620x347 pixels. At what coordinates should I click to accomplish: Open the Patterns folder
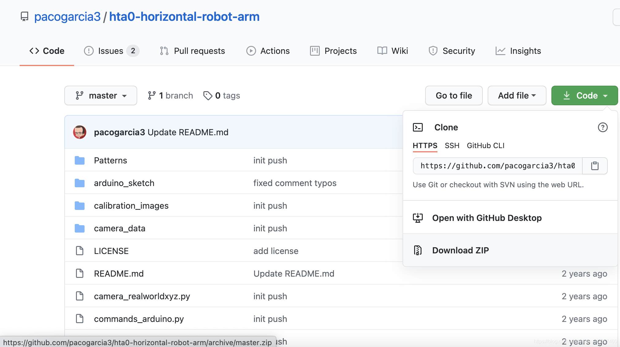point(111,160)
